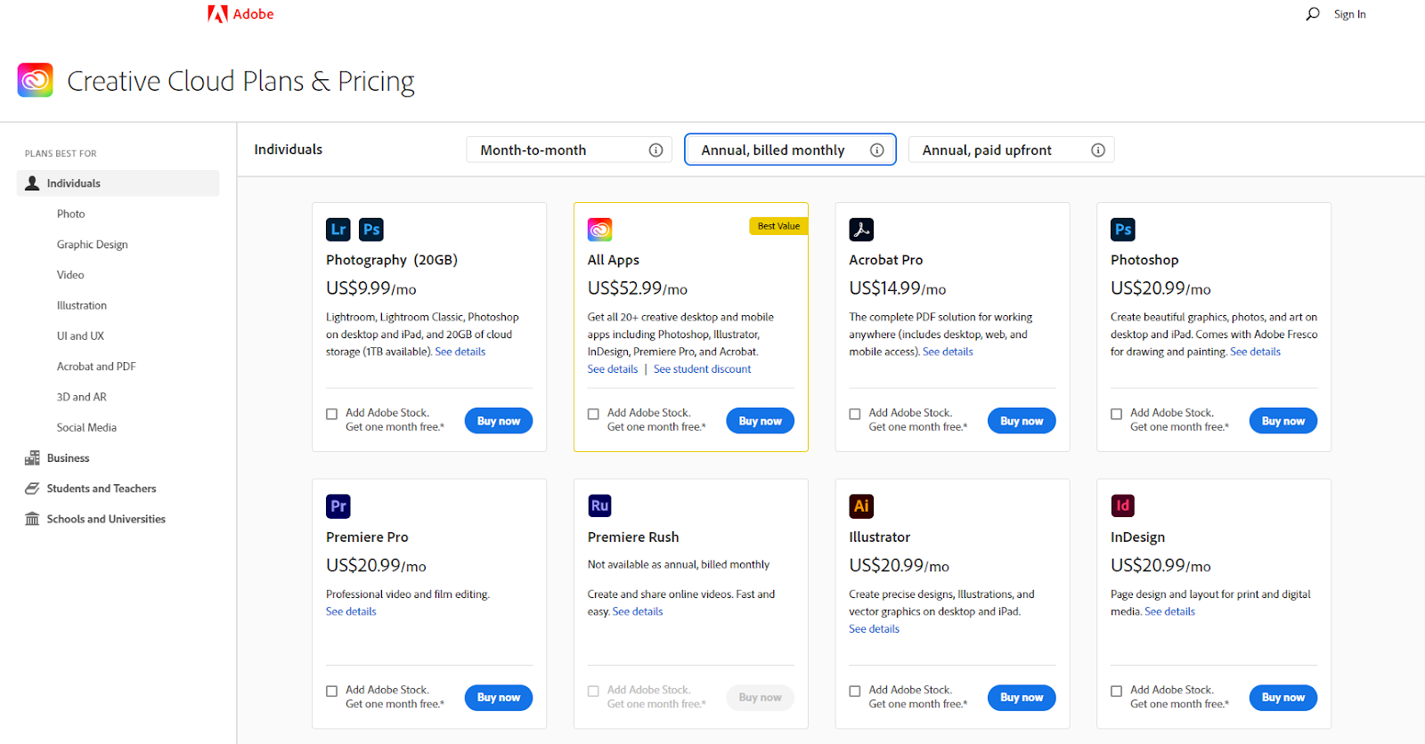Click the Creative Cloud icon on the All Apps card
This screenshot has width=1425, height=744.
pos(600,230)
